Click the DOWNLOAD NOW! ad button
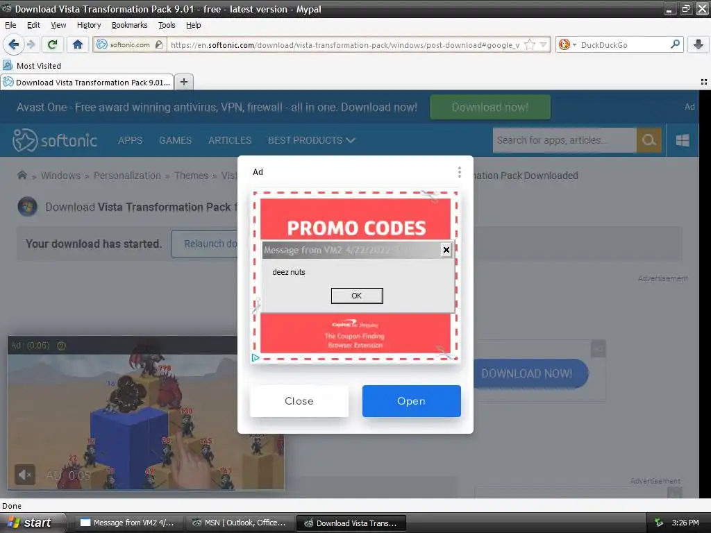The height and width of the screenshot is (533, 711). coord(530,373)
